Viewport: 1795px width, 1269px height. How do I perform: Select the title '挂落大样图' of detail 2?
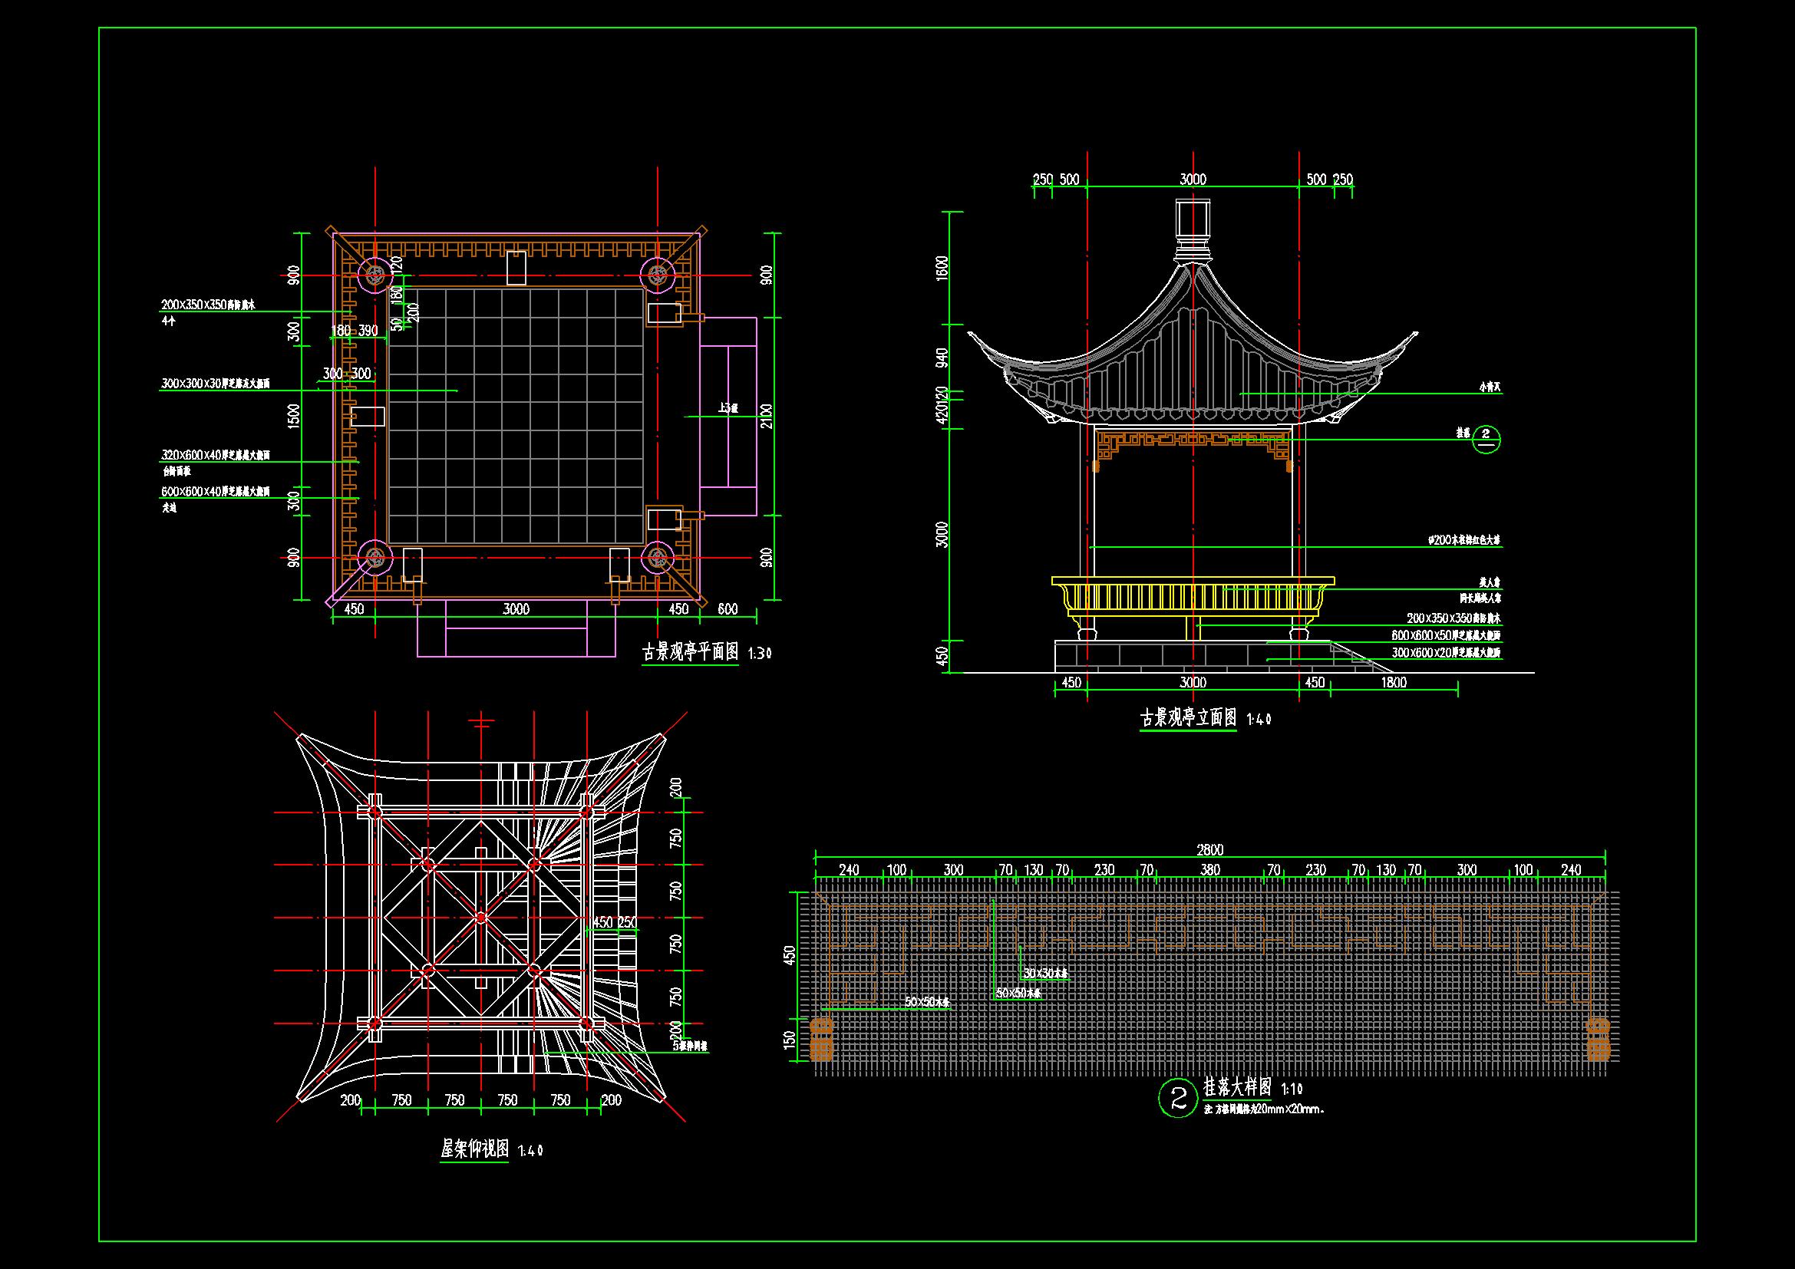click(1238, 1086)
